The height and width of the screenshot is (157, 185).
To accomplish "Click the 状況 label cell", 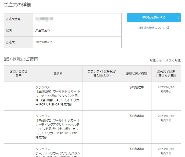I will click(19, 31).
